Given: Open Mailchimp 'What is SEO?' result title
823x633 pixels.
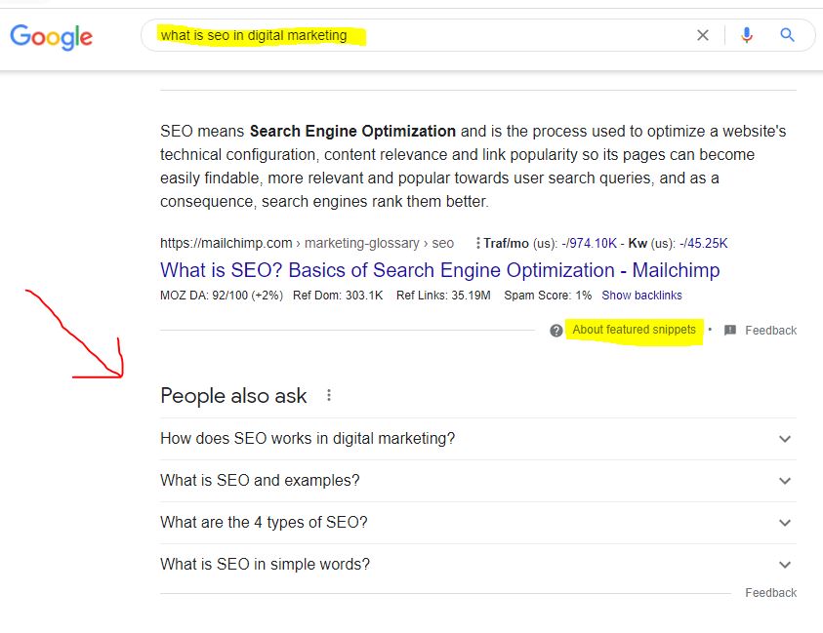Looking at the screenshot, I should click(440, 270).
